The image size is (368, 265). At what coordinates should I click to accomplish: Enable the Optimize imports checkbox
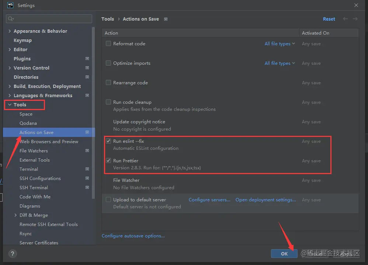pos(108,63)
